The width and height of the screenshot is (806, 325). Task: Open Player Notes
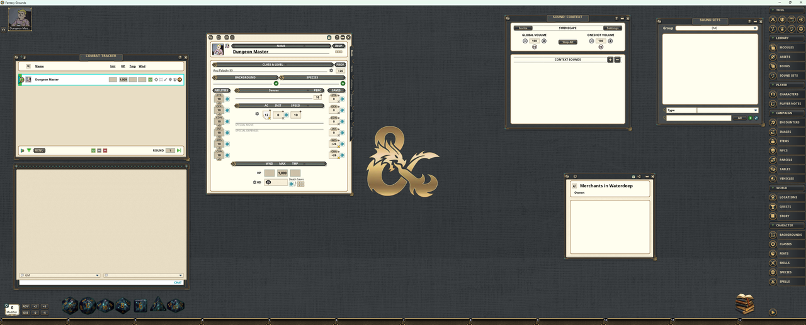tap(787, 104)
